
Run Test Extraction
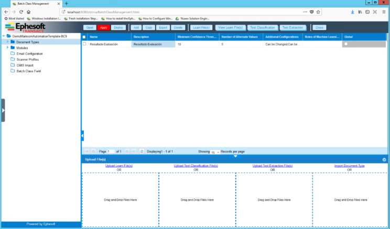[292, 28]
